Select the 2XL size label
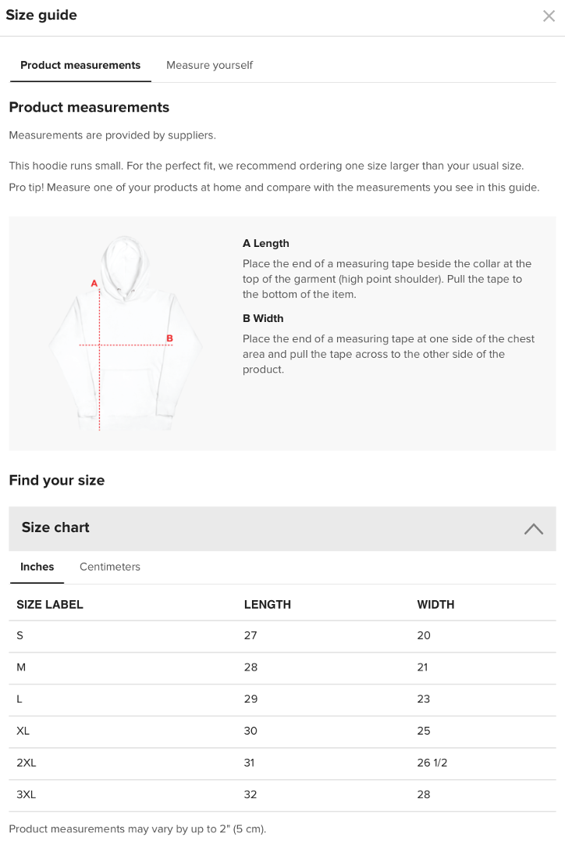The height and width of the screenshot is (844, 565). (x=27, y=763)
